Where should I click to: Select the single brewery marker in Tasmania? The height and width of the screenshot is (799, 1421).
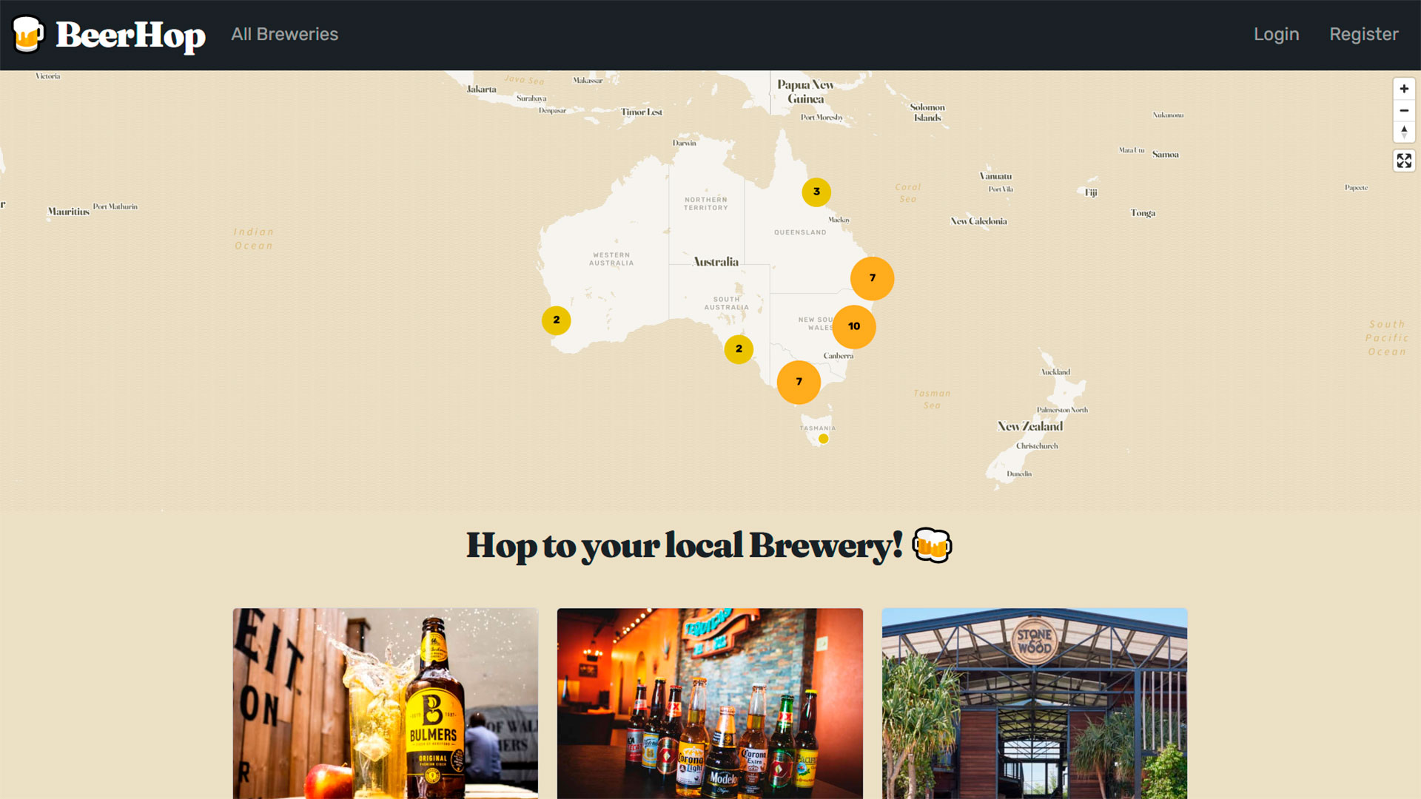click(x=823, y=439)
